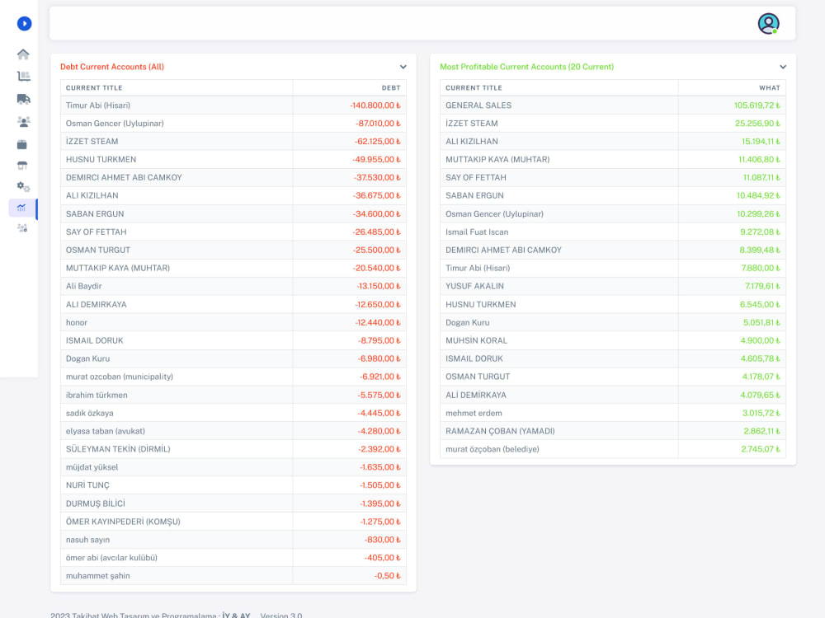
Task: Select RAMAZAN ÇOBAN (YAMADI) row
Action: (x=613, y=431)
